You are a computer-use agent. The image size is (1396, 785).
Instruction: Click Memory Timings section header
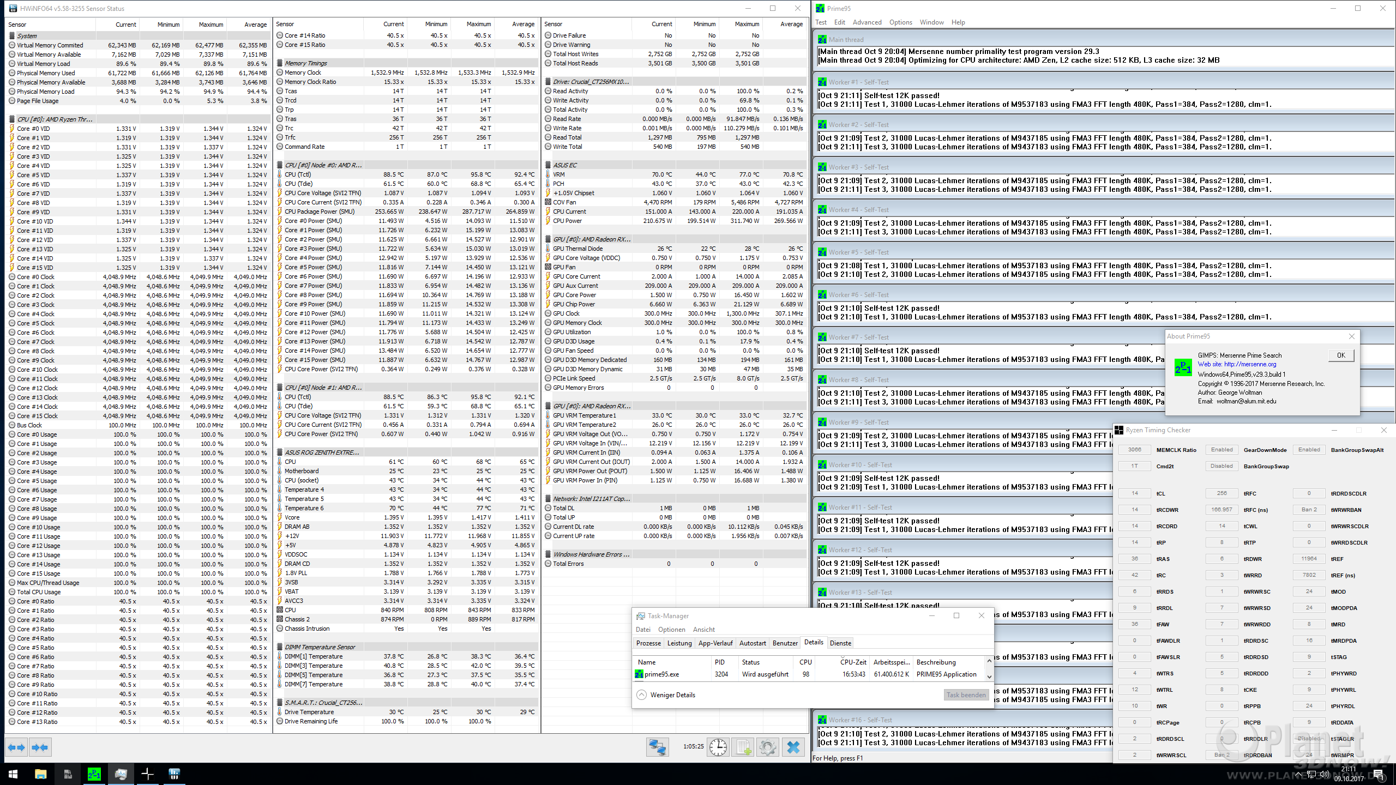tap(405, 63)
